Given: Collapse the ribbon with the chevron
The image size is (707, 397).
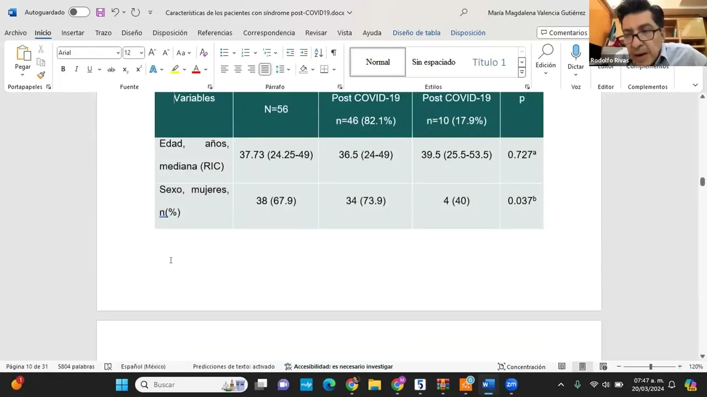Looking at the screenshot, I should 695,85.
